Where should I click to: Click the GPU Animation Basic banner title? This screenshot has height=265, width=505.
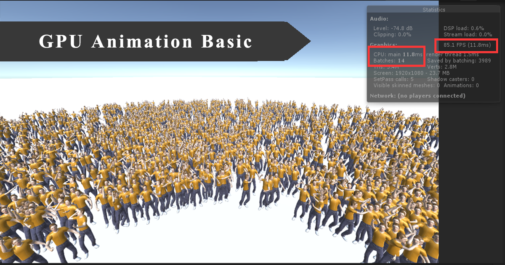pos(146,42)
